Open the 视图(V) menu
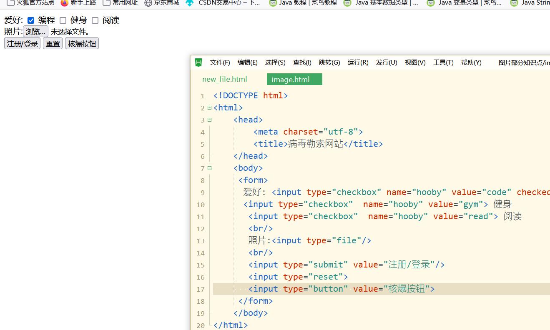This screenshot has width=550, height=330. tap(415, 62)
